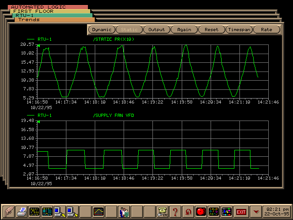The width and height of the screenshot is (293, 220).
Task: Click the Reset button
Action: 212,30
